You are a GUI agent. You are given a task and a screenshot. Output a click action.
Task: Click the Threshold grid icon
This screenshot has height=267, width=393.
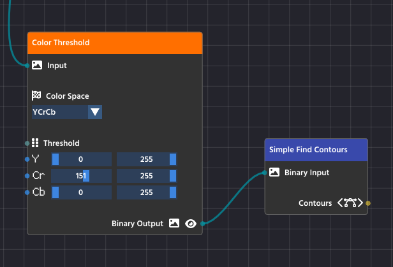pyautogui.click(x=36, y=143)
